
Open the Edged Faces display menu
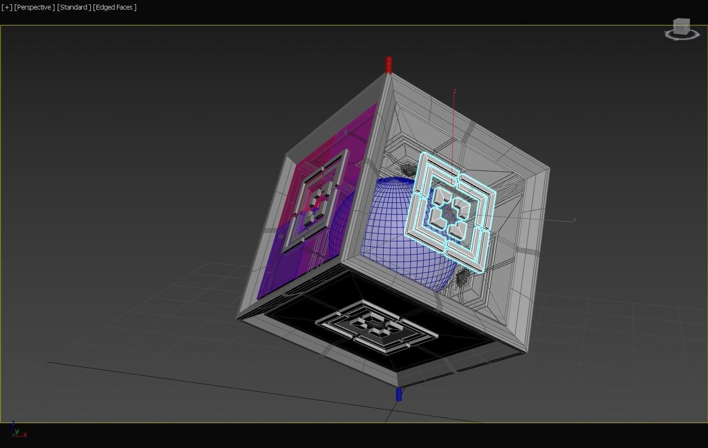coord(115,7)
